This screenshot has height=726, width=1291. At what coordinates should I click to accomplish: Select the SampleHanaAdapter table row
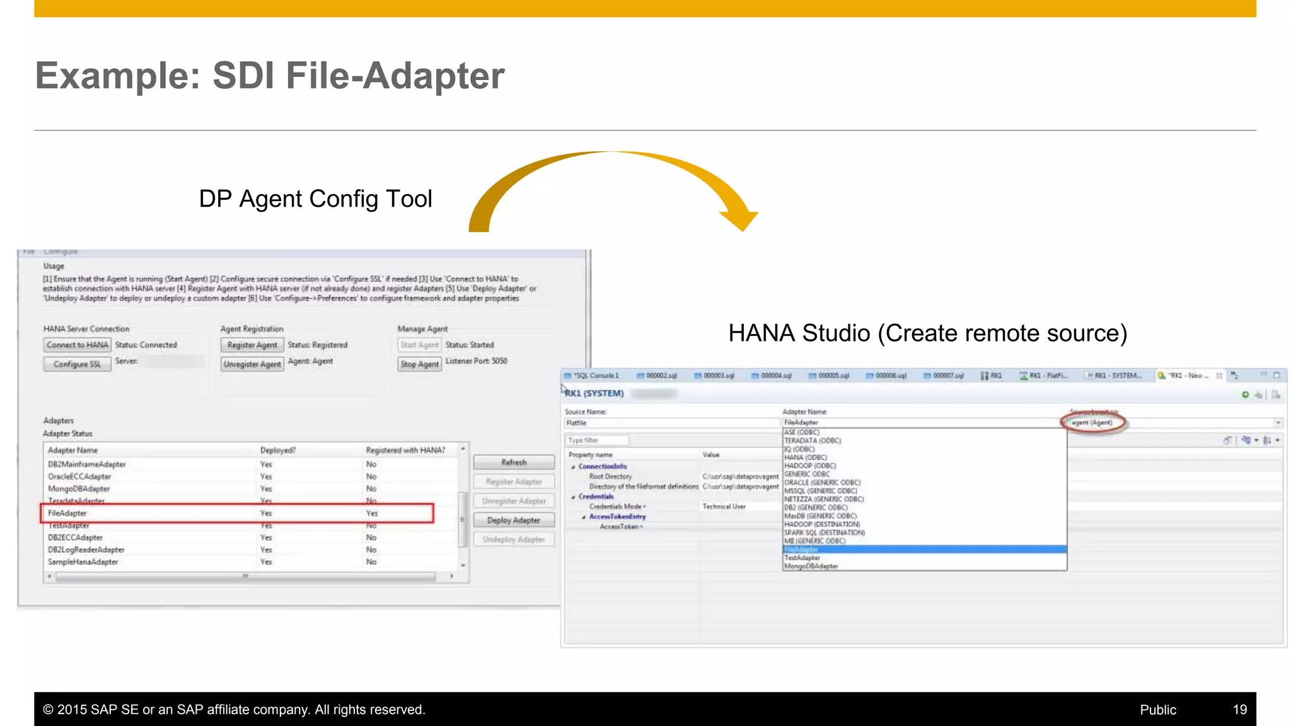point(251,562)
